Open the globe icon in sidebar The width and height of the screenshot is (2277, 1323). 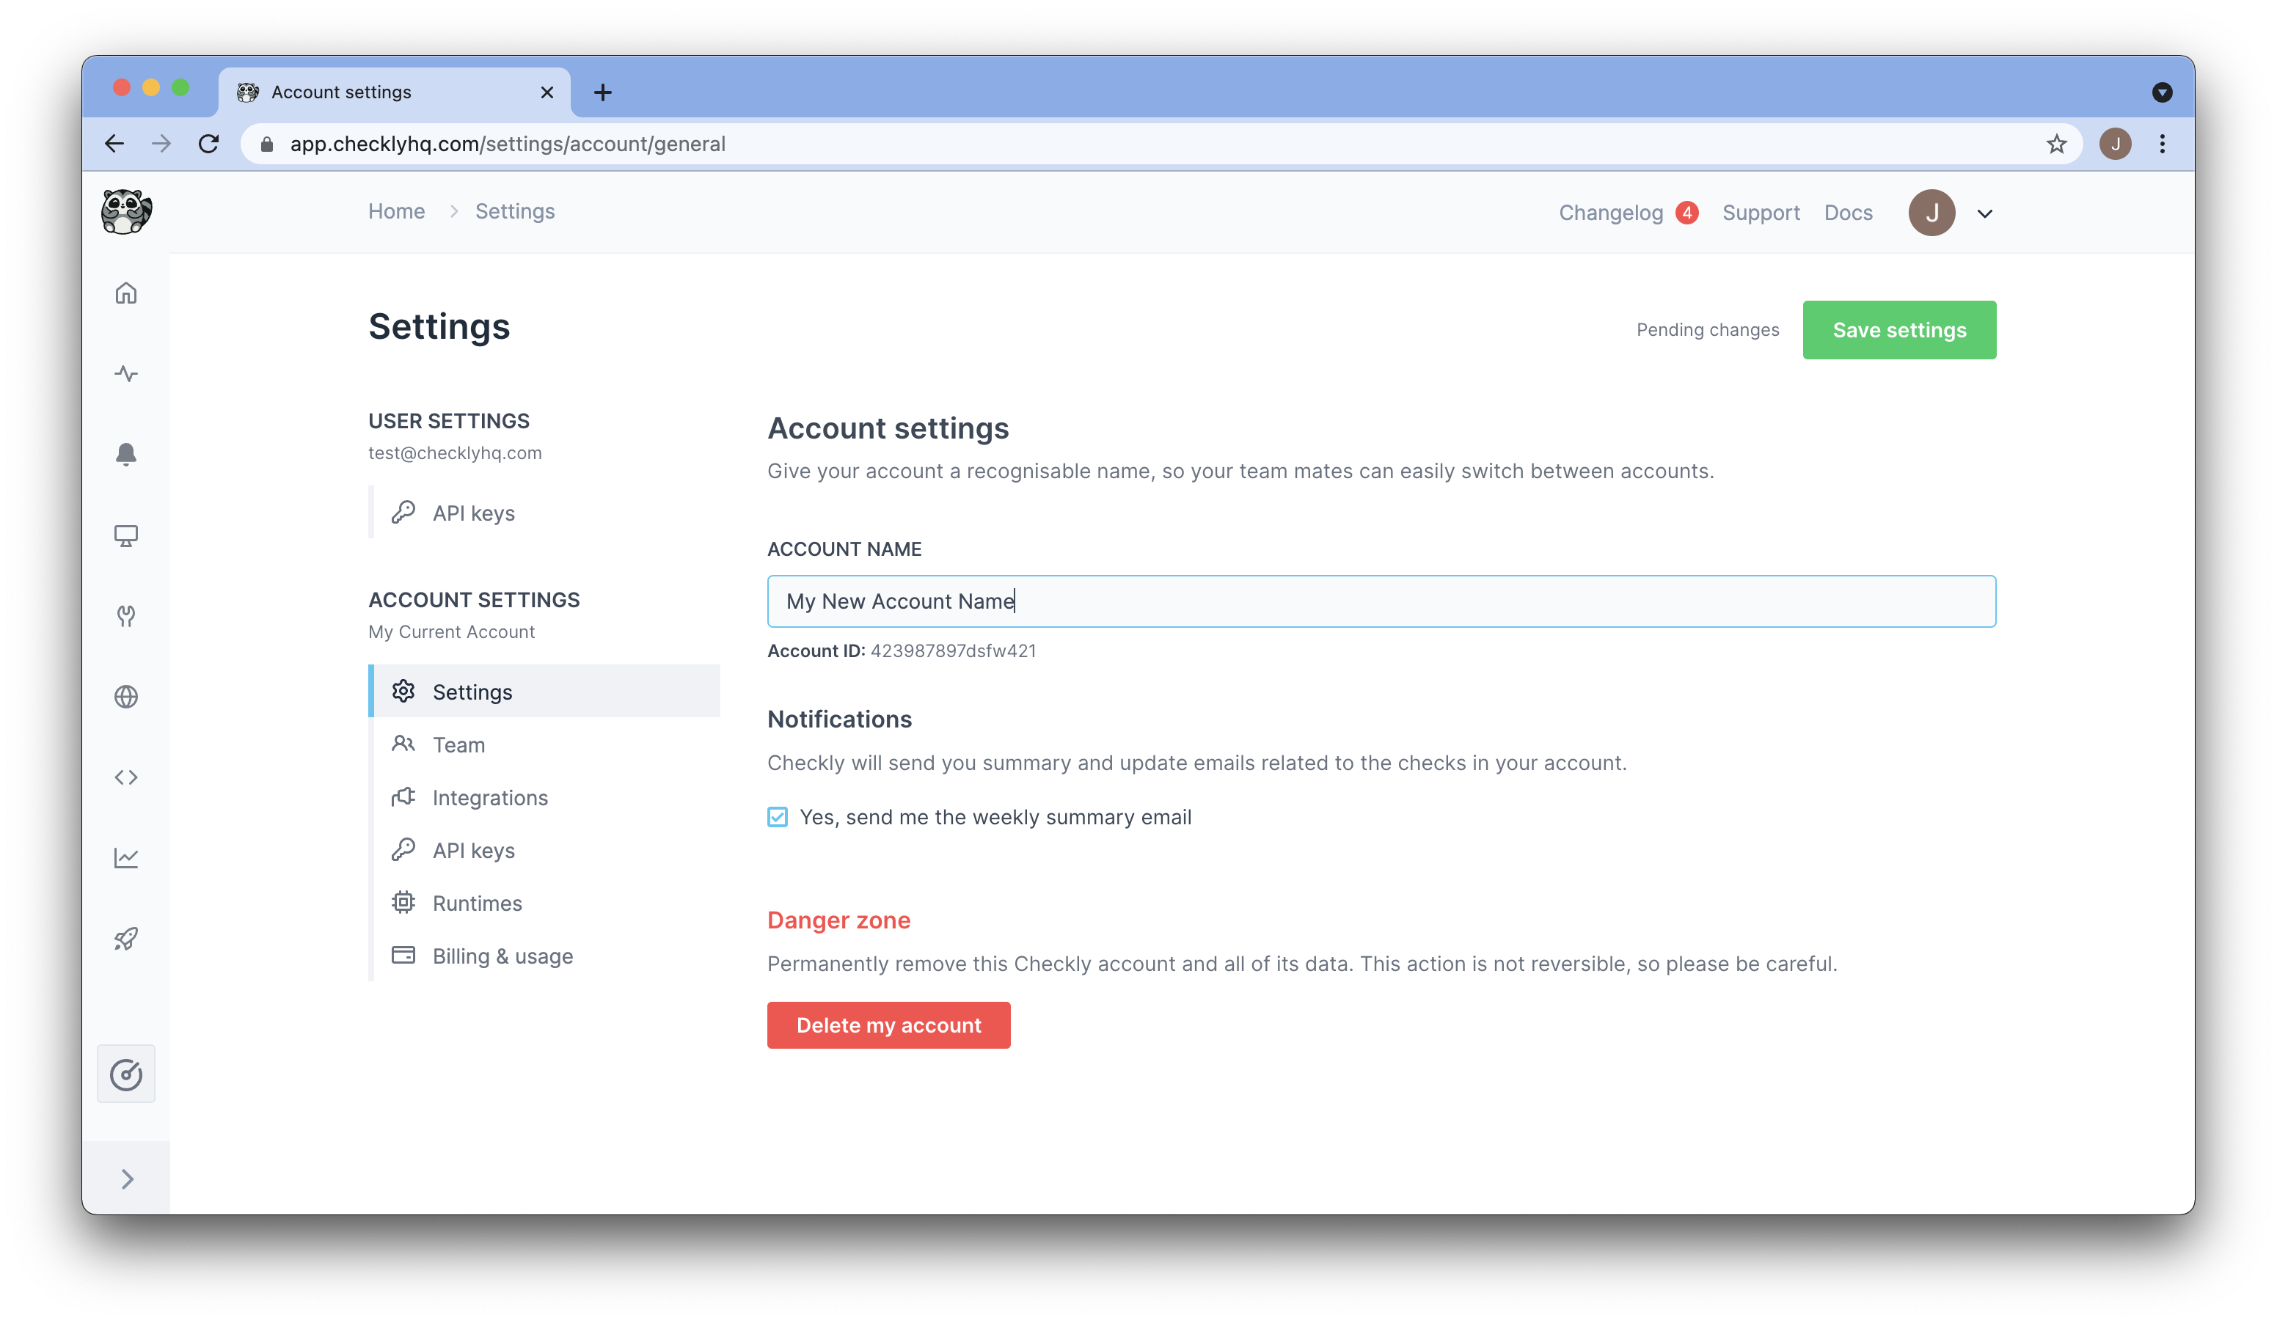coord(126,696)
